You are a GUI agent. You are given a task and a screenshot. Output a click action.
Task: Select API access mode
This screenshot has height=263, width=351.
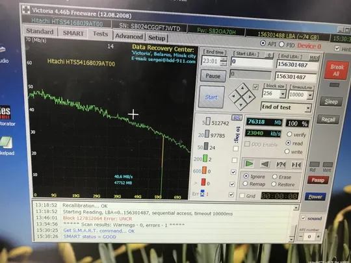click(263, 43)
